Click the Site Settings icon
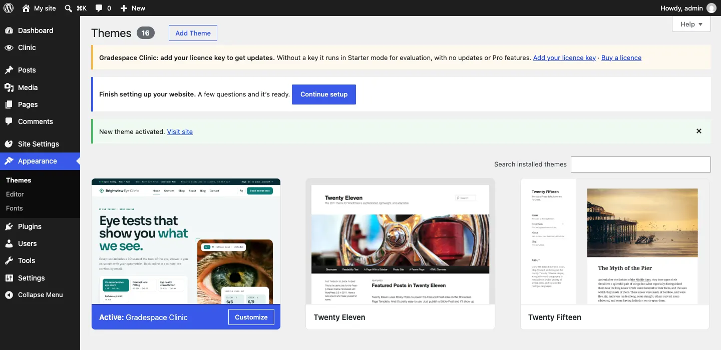Image resolution: width=721 pixels, height=350 pixels. 9,144
